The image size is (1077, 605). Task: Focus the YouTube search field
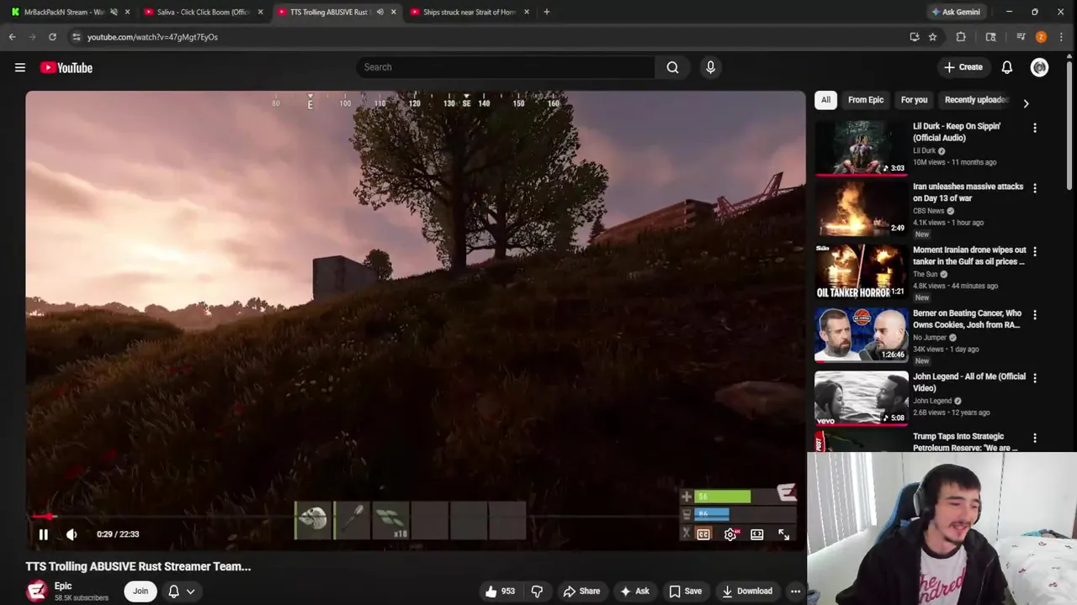tap(505, 67)
